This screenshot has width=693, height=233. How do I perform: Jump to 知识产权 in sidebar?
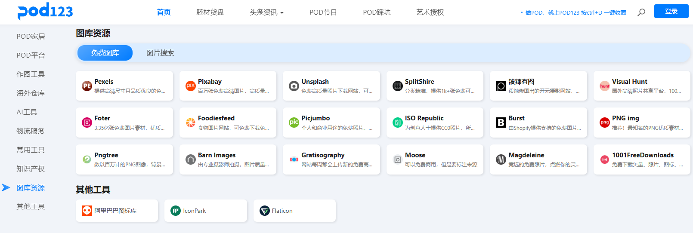pyautogui.click(x=31, y=169)
